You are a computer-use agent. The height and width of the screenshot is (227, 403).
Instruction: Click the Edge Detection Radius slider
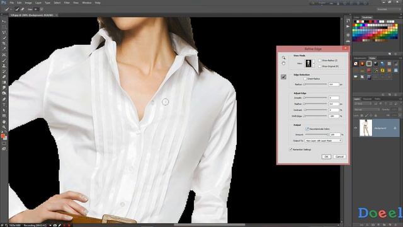pos(315,84)
